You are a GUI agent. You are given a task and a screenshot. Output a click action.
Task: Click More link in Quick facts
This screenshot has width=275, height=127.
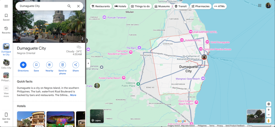73,95
